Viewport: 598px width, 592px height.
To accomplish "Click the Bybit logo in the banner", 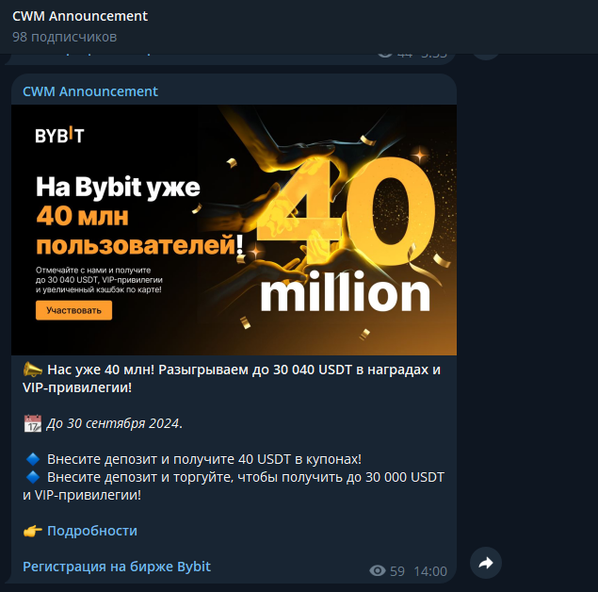I will pos(59,135).
